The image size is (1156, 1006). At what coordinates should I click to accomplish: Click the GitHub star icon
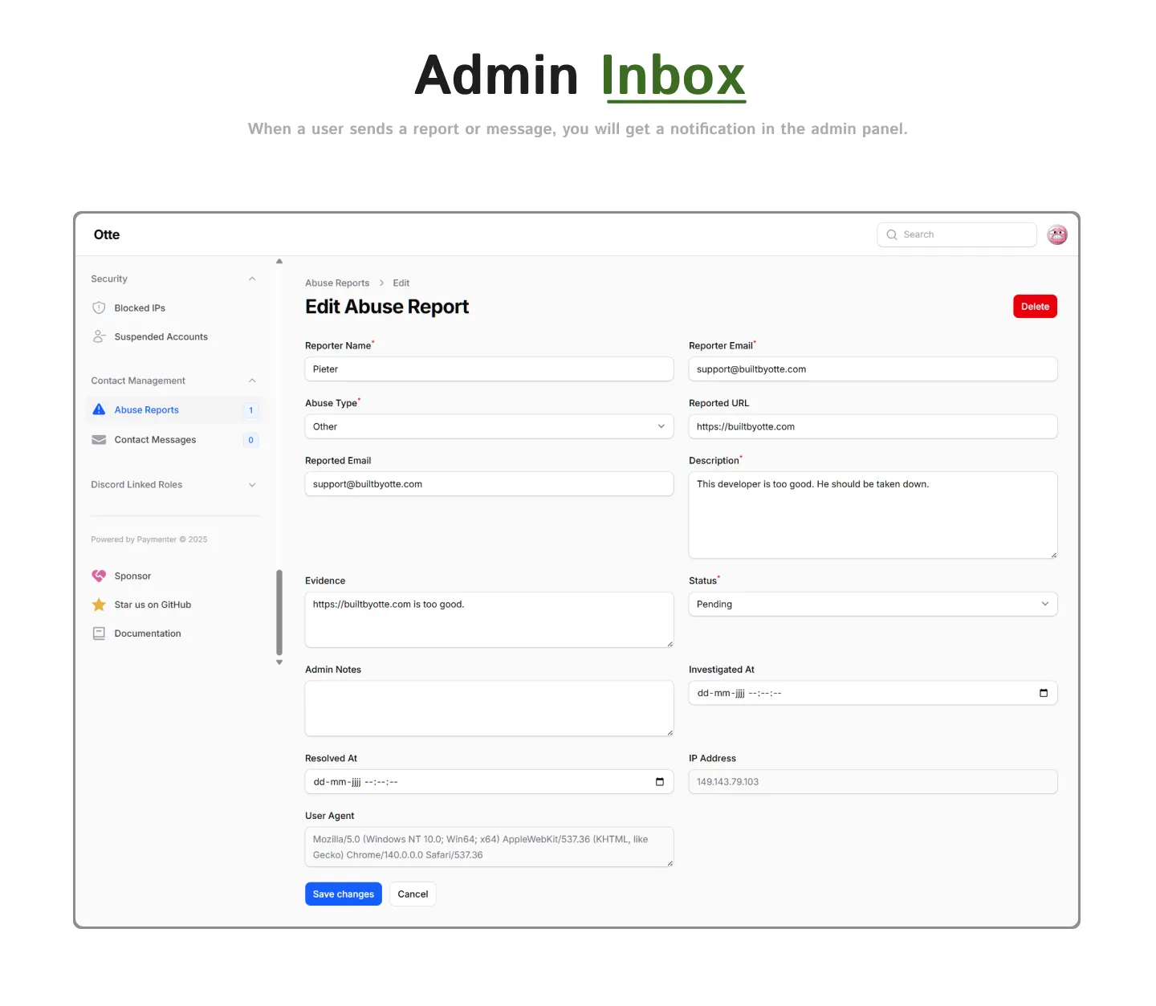point(99,605)
